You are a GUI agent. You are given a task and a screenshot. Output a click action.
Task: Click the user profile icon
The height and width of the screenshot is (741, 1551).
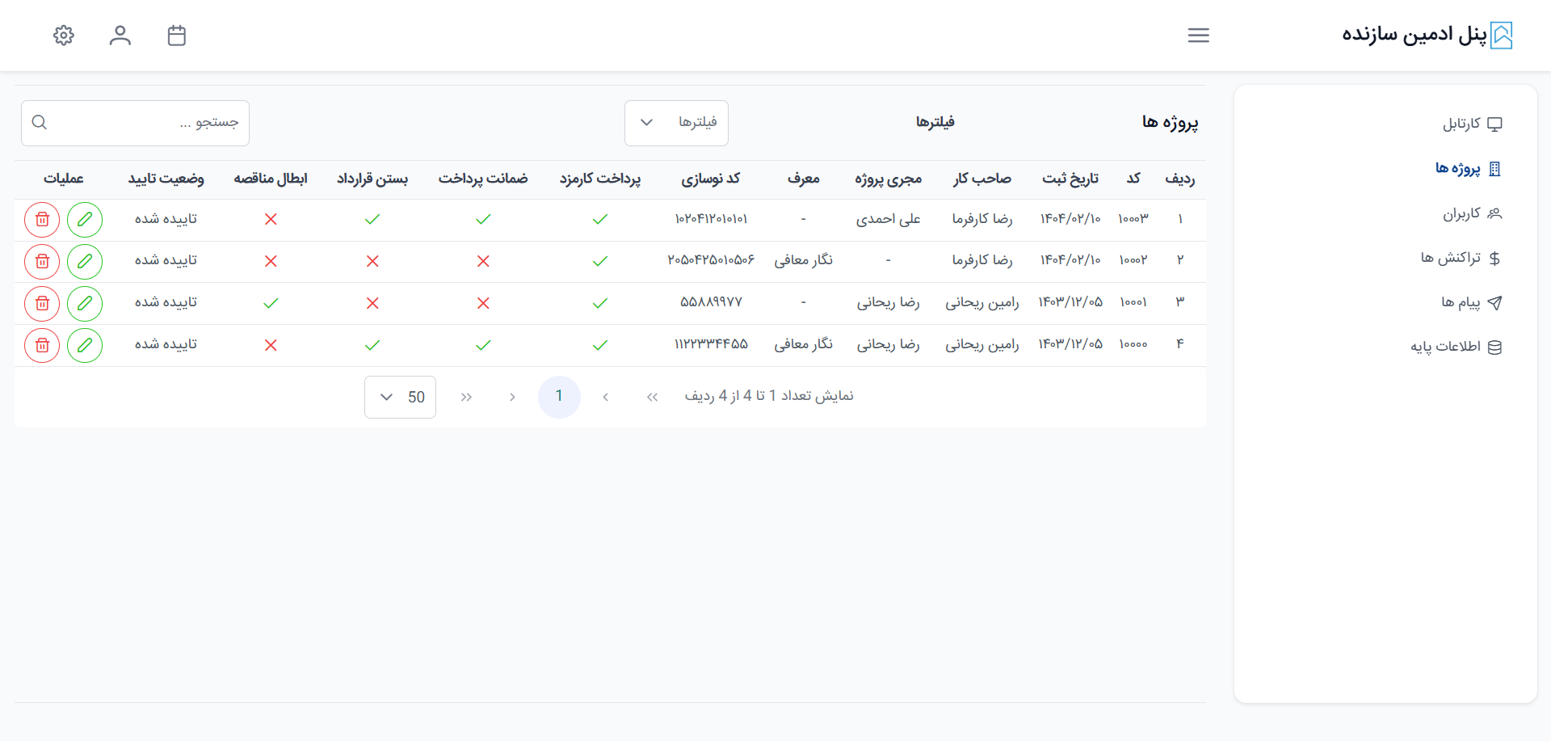120,36
